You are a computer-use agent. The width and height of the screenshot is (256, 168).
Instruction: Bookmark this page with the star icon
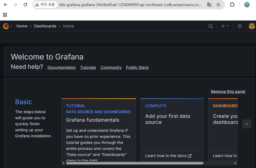coord(218,5)
